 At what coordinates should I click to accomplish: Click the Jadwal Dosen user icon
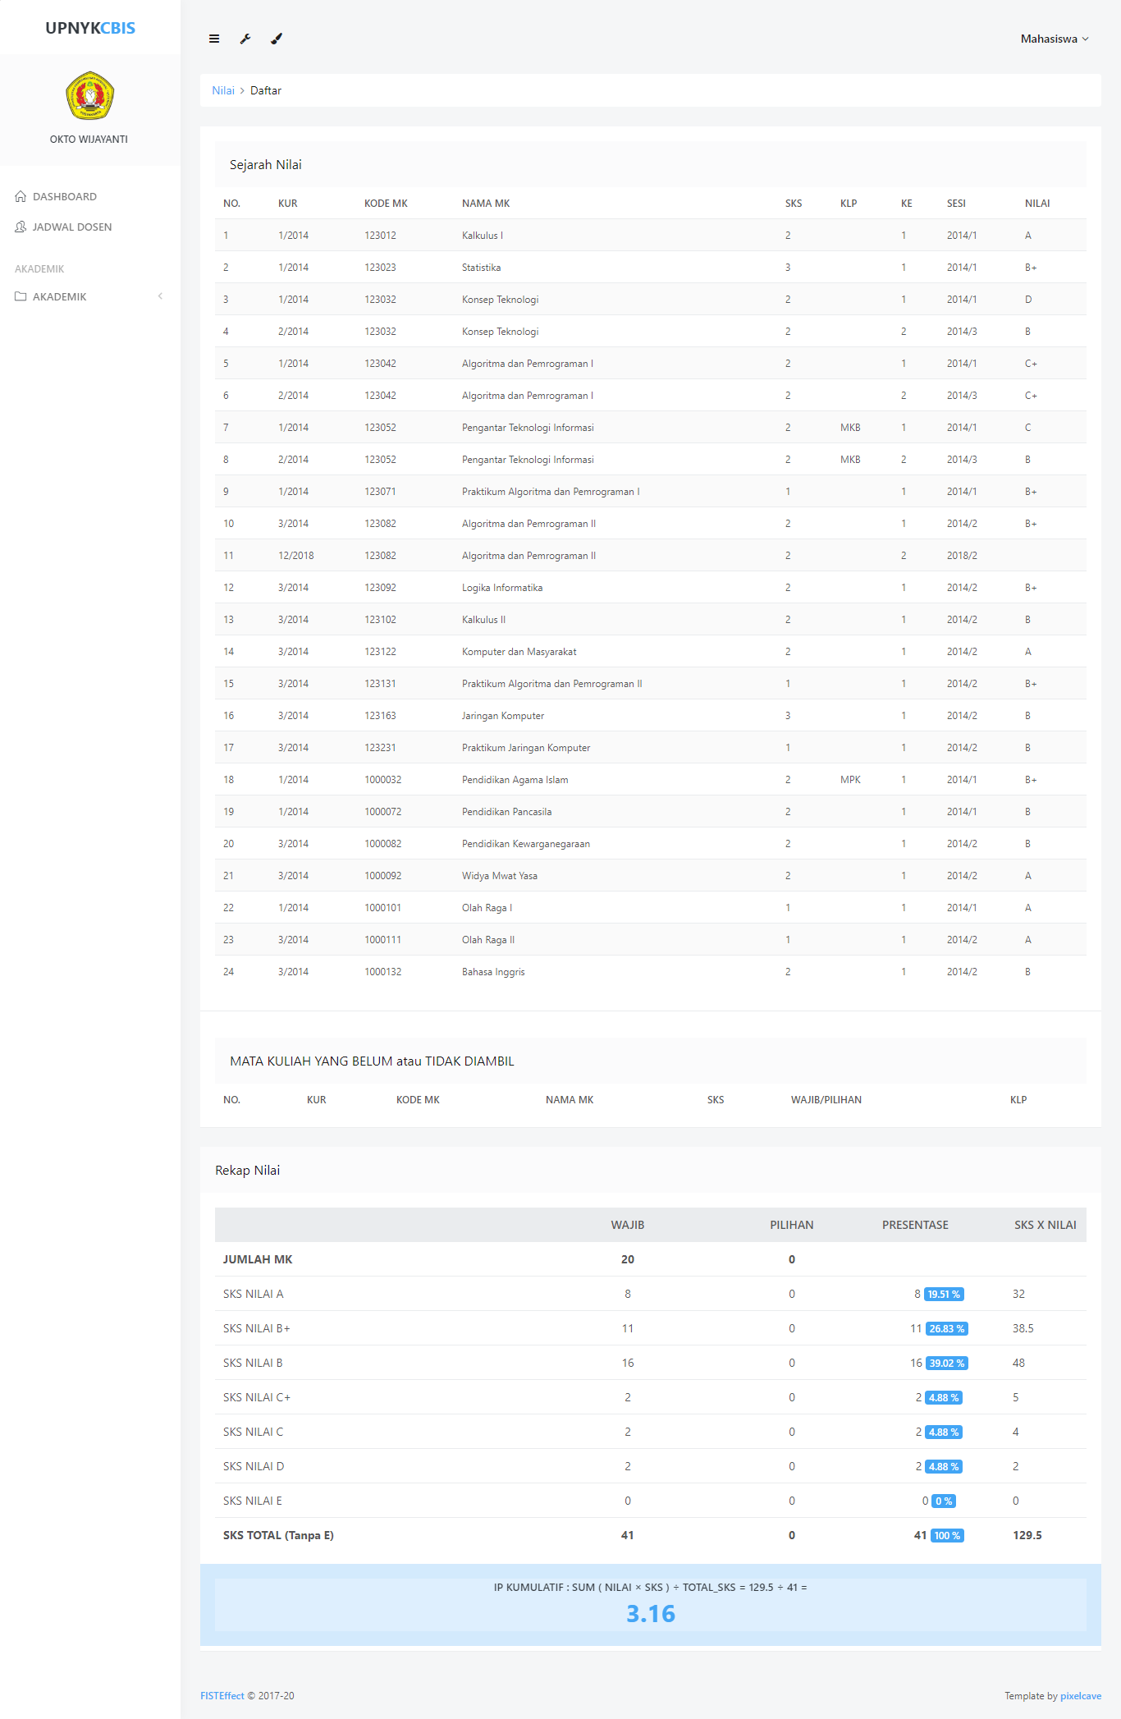pos(21,227)
